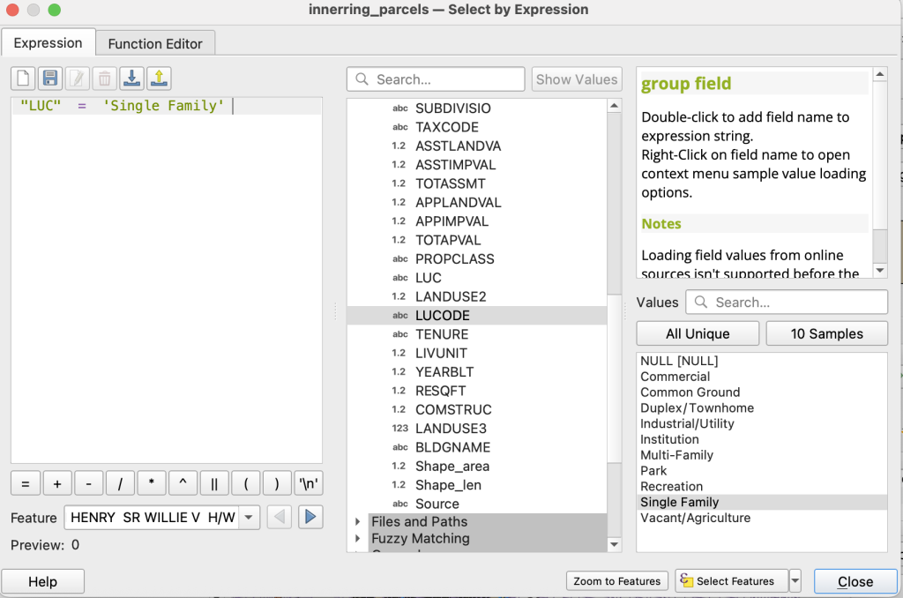The width and height of the screenshot is (903, 598).
Task: Insert the newline '\n' operator button
Action: [310, 484]
